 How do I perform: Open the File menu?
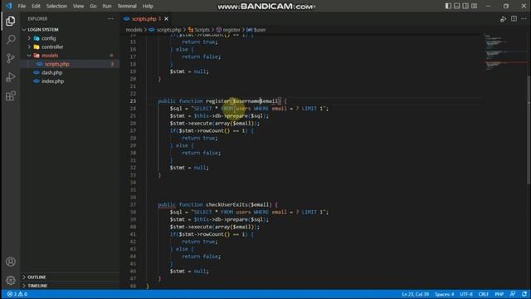tap(22, 6)
